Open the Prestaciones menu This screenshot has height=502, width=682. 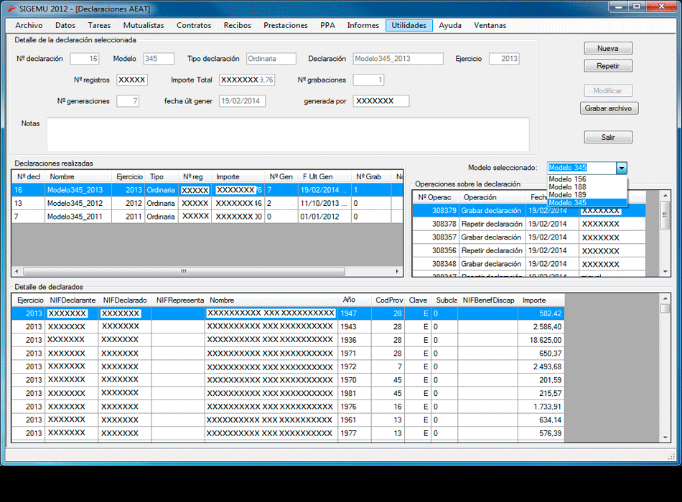pyautogui.click(x=285, y=25)
